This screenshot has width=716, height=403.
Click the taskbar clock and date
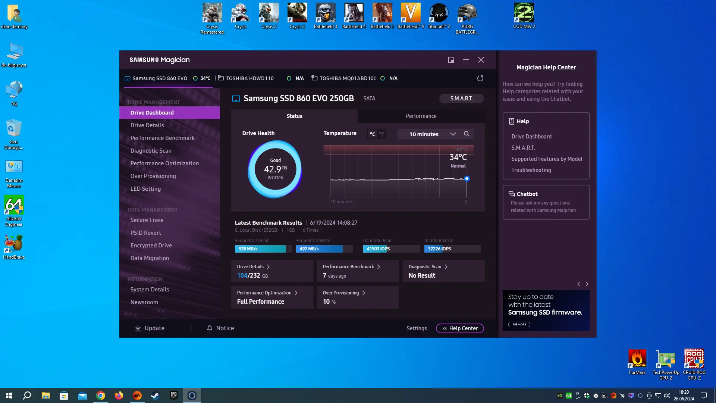(x=684, y=396)
